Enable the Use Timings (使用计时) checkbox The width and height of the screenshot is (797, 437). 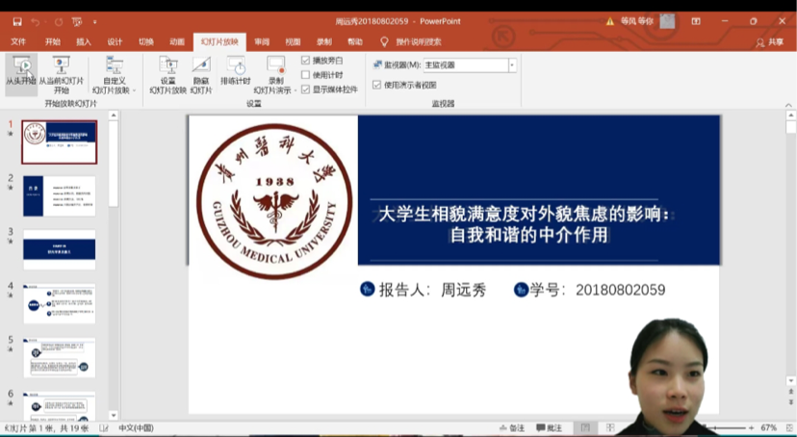pyautogui.click(x=306, y=74)
